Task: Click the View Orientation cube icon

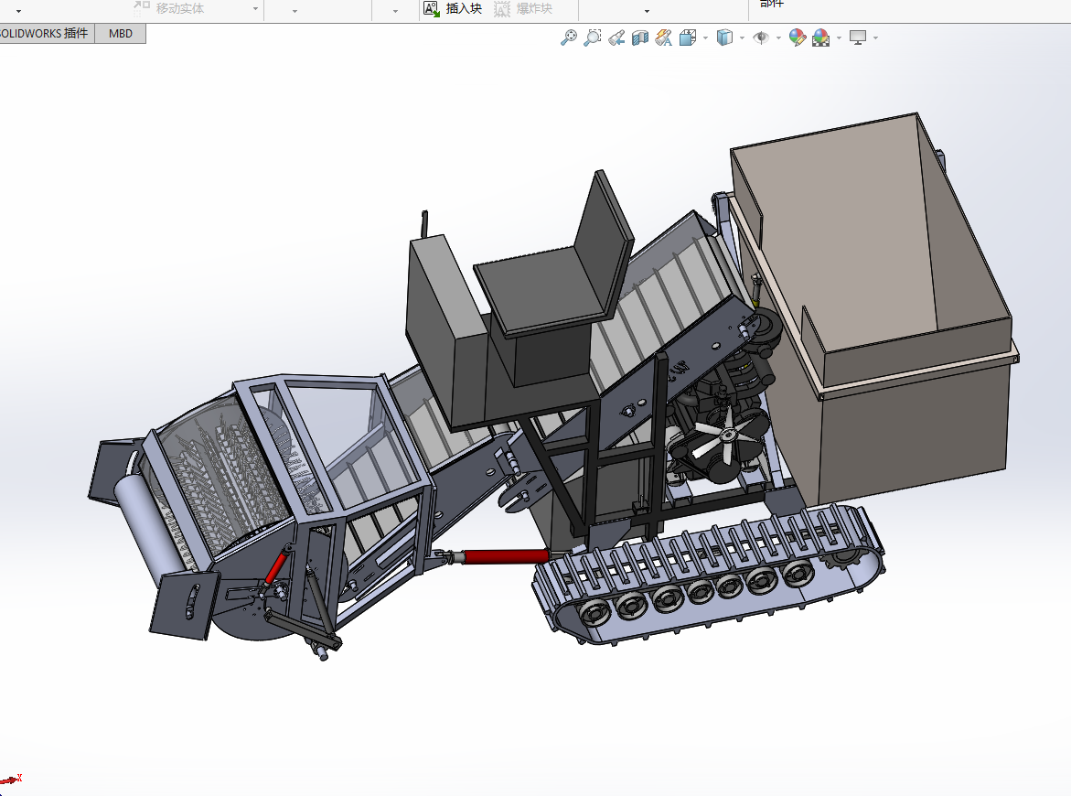Action: [688, 38]
